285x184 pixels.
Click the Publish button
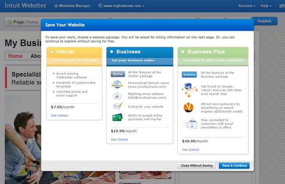265,21
